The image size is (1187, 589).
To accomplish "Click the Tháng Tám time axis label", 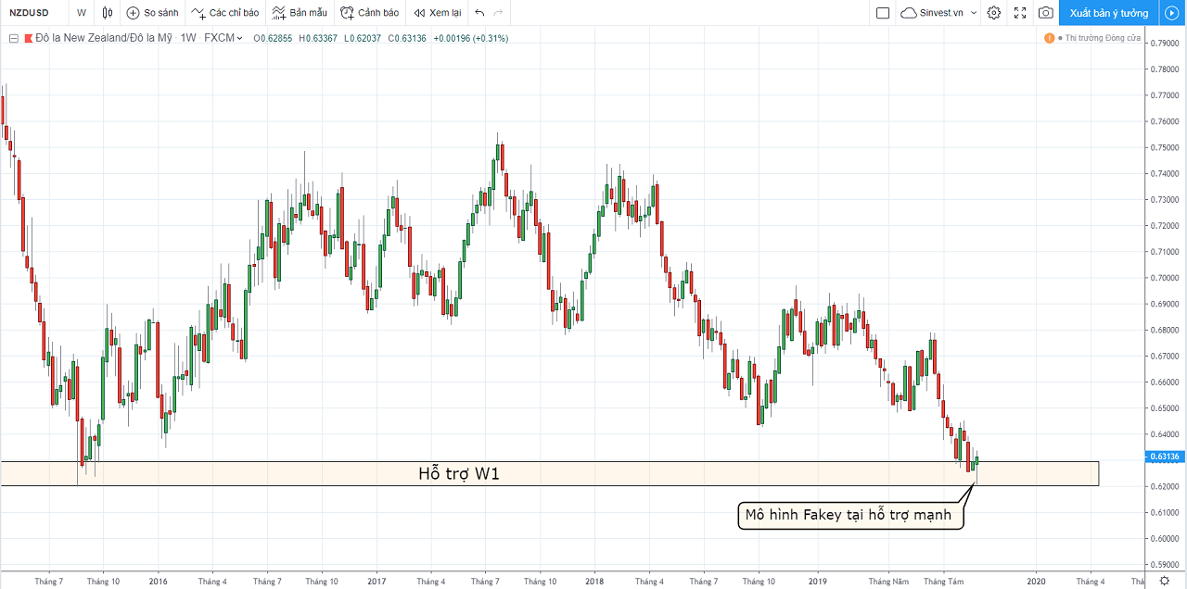I will pos(943,581).
